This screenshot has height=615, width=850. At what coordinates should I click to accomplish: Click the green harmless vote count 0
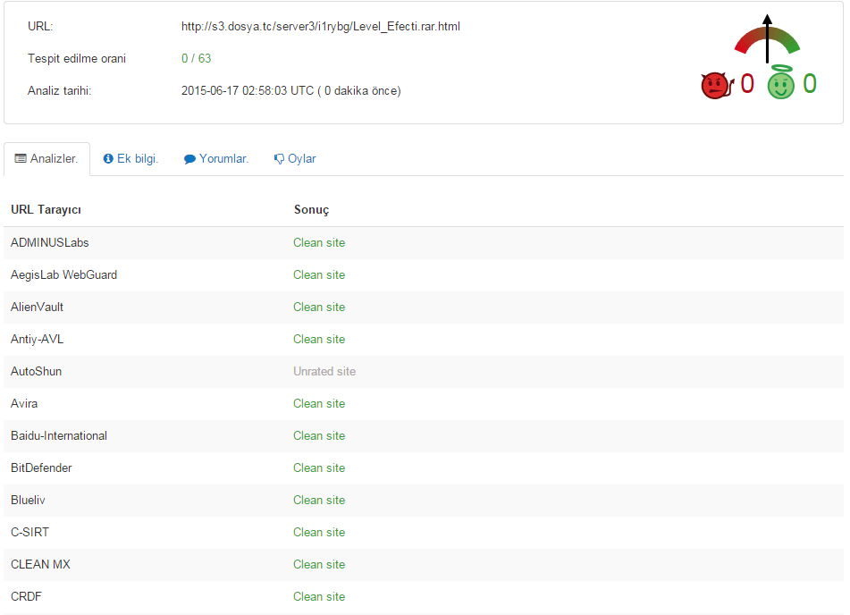[810, 83]
